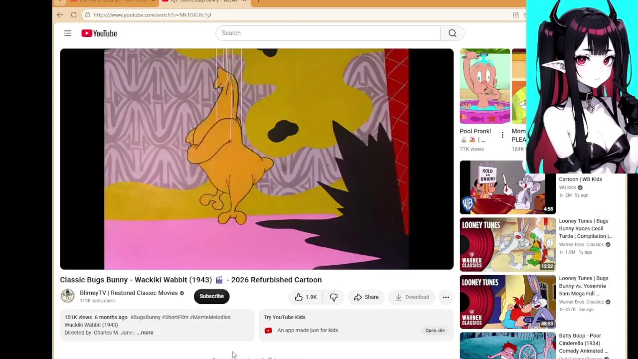Click the '119K subscribers' count text

tap(98, 301)
